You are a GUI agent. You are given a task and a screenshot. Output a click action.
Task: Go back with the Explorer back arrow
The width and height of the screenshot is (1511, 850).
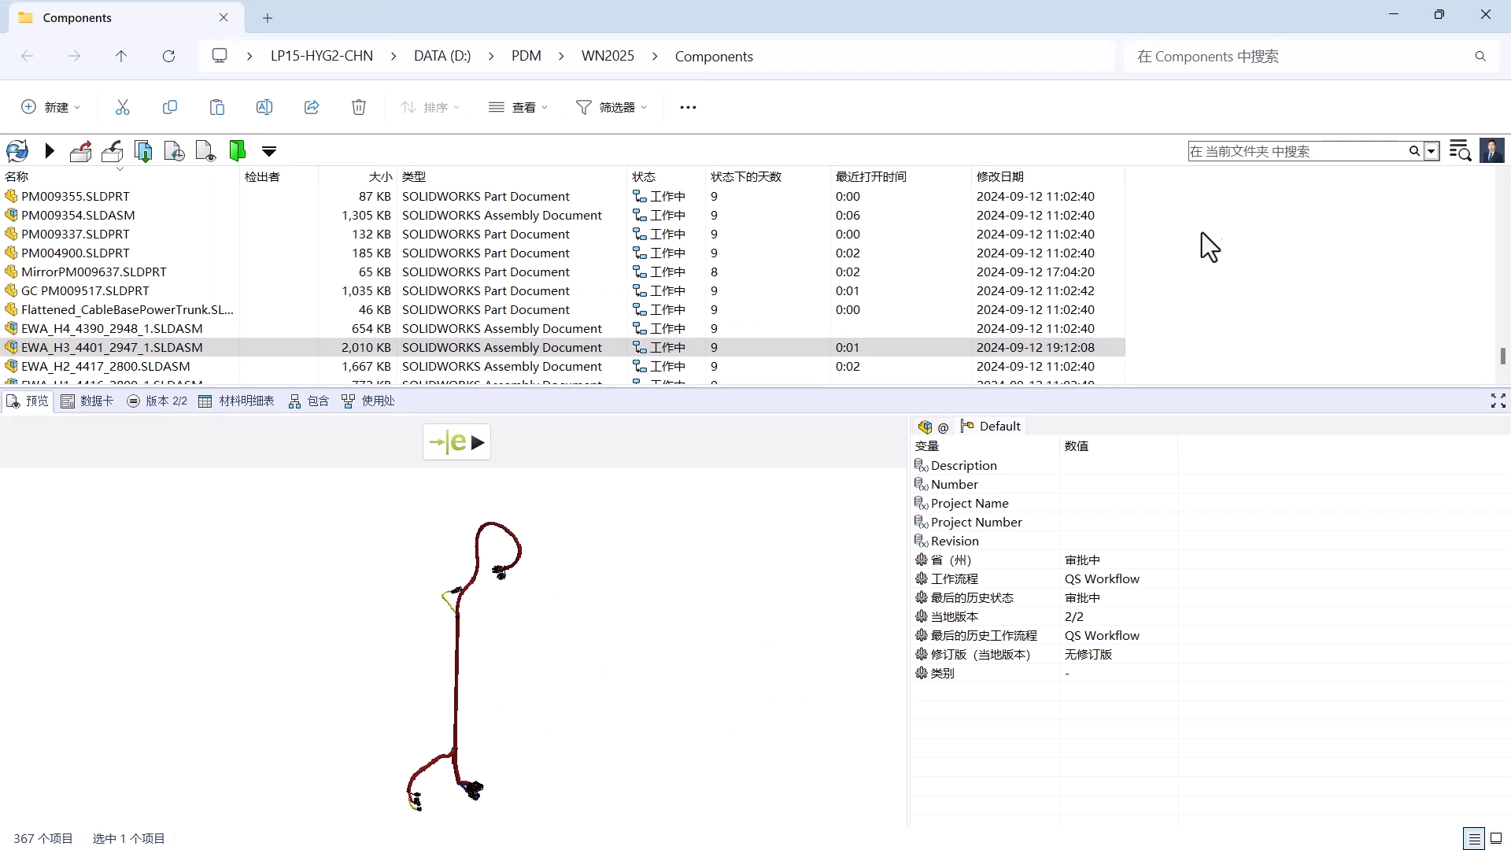pyautogui.click(x=27, y=56)
